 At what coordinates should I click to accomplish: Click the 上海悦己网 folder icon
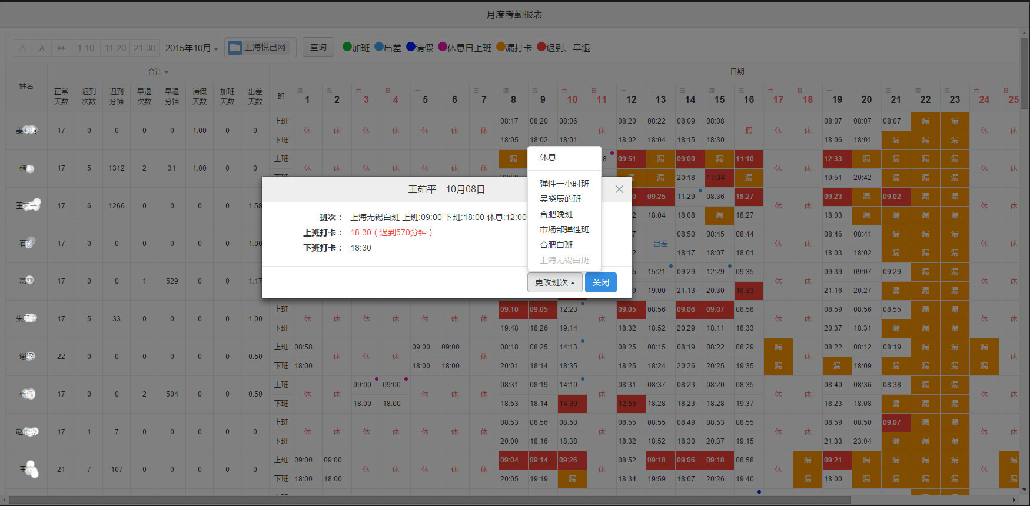235,48
